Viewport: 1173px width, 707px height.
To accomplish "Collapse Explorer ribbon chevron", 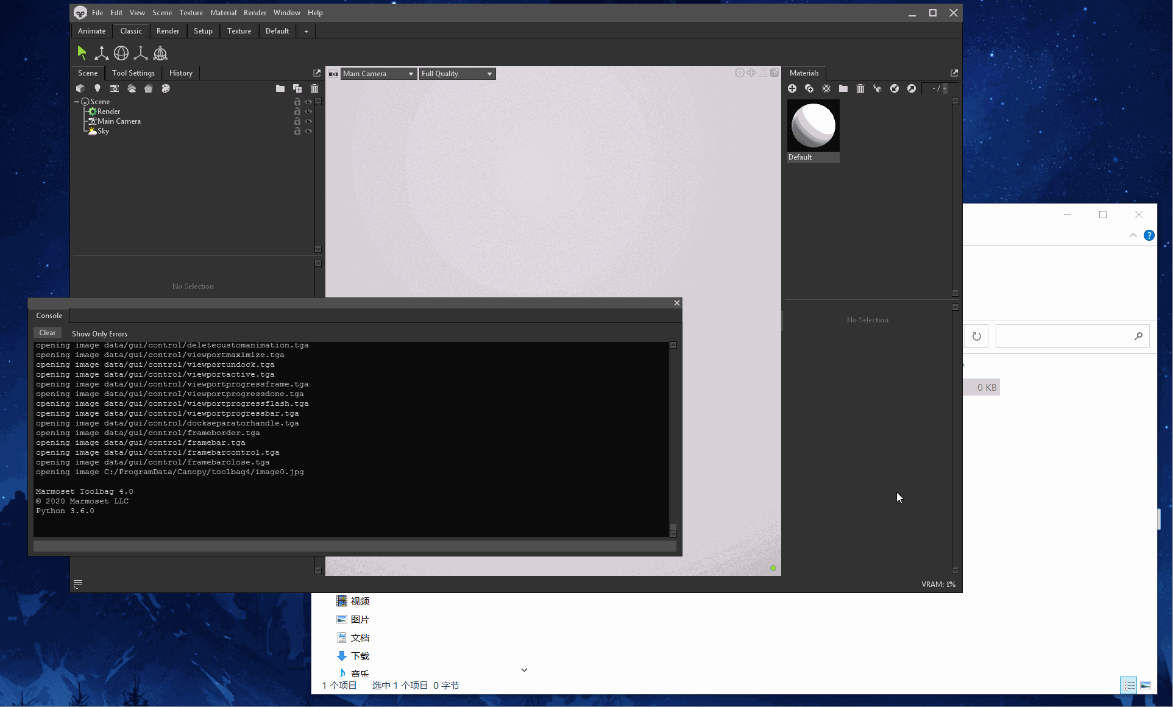I will pos(1133,235).
